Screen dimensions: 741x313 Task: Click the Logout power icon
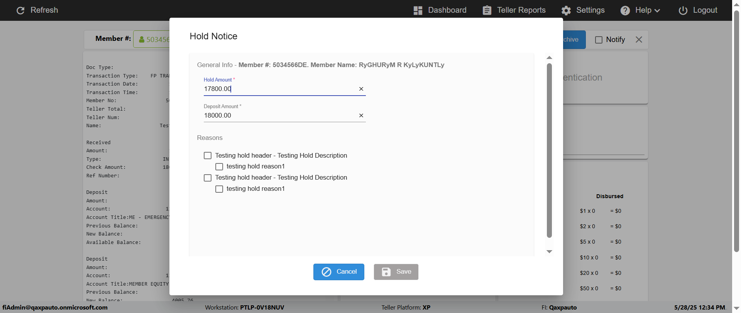pos(683,10)
